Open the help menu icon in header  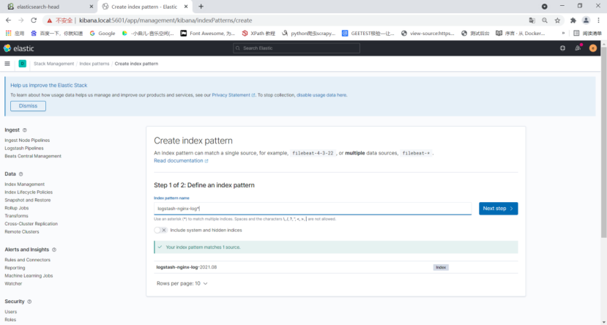[x=562, y=48]
